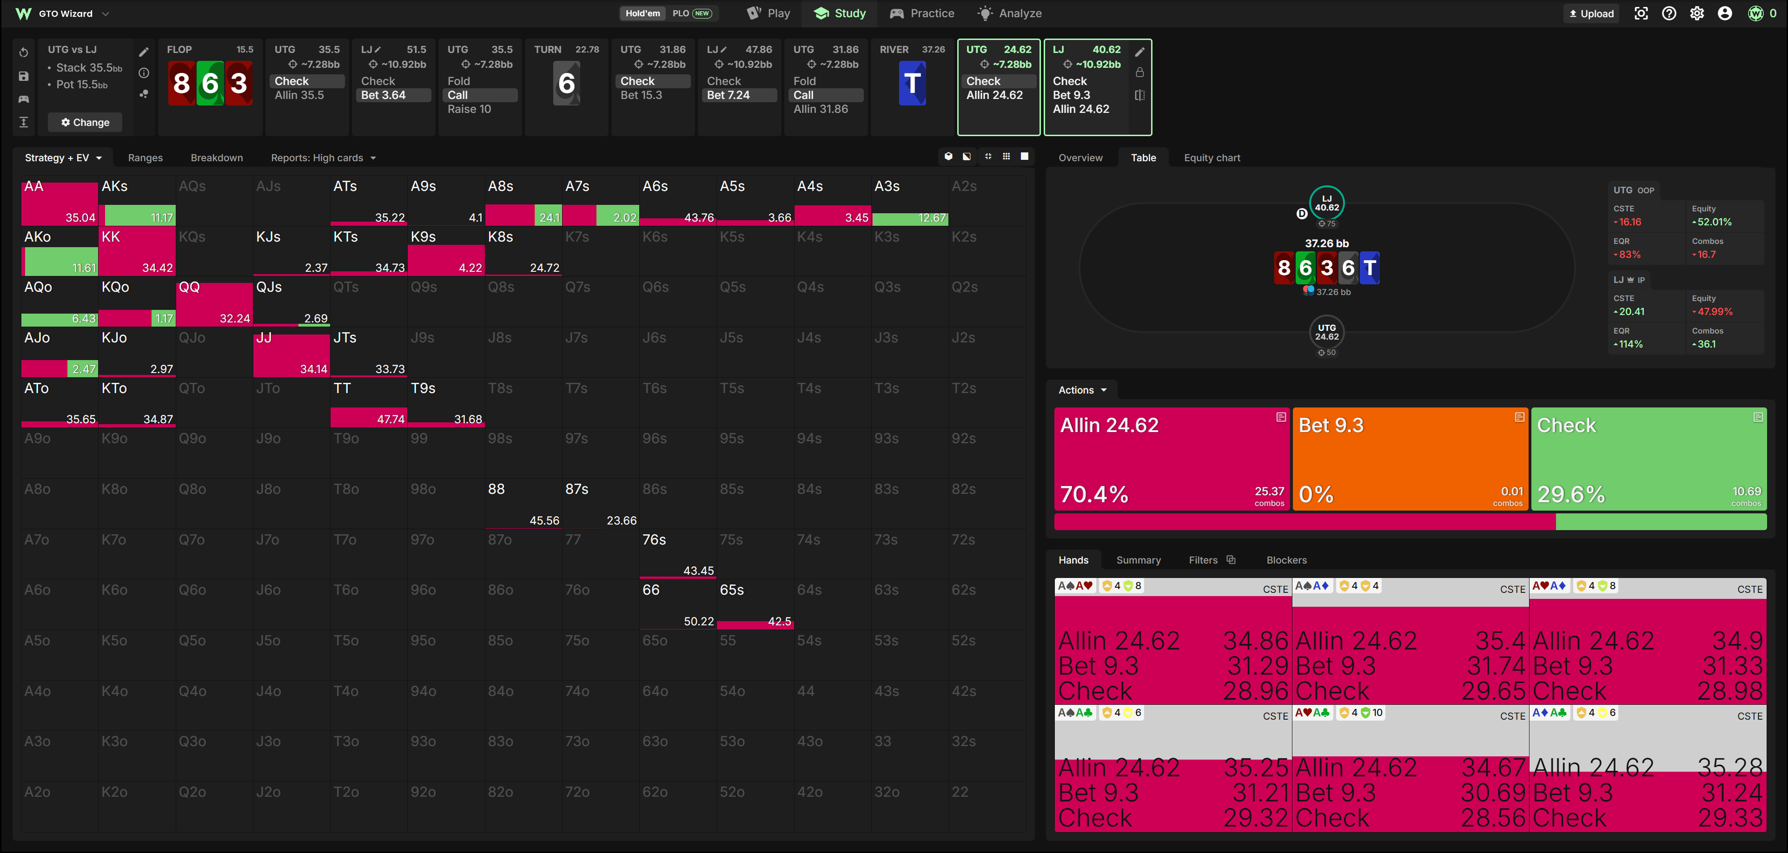Click the green W coin balance icon

pos(1755,13)
